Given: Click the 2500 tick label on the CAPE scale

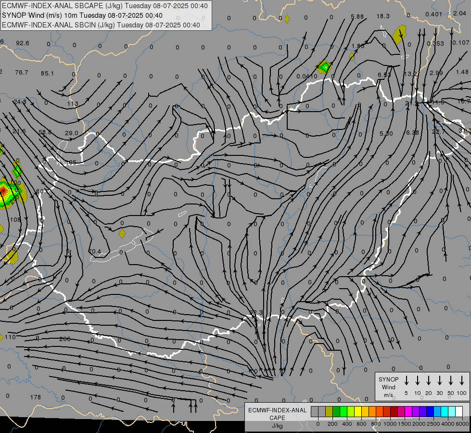Looking at the screenshot, I should [x=433, y=424].
